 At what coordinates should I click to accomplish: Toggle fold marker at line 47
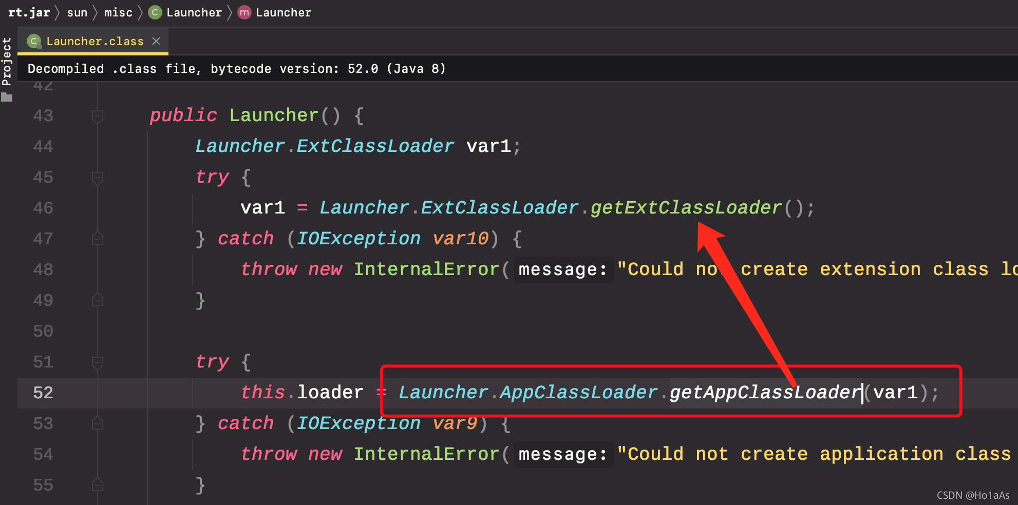coord(98,239)
